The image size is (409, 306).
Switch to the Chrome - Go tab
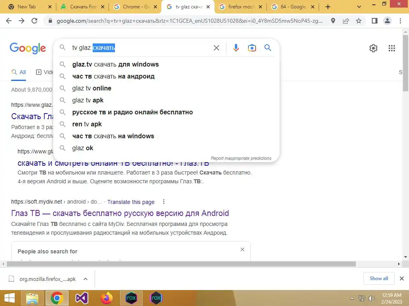136,7
